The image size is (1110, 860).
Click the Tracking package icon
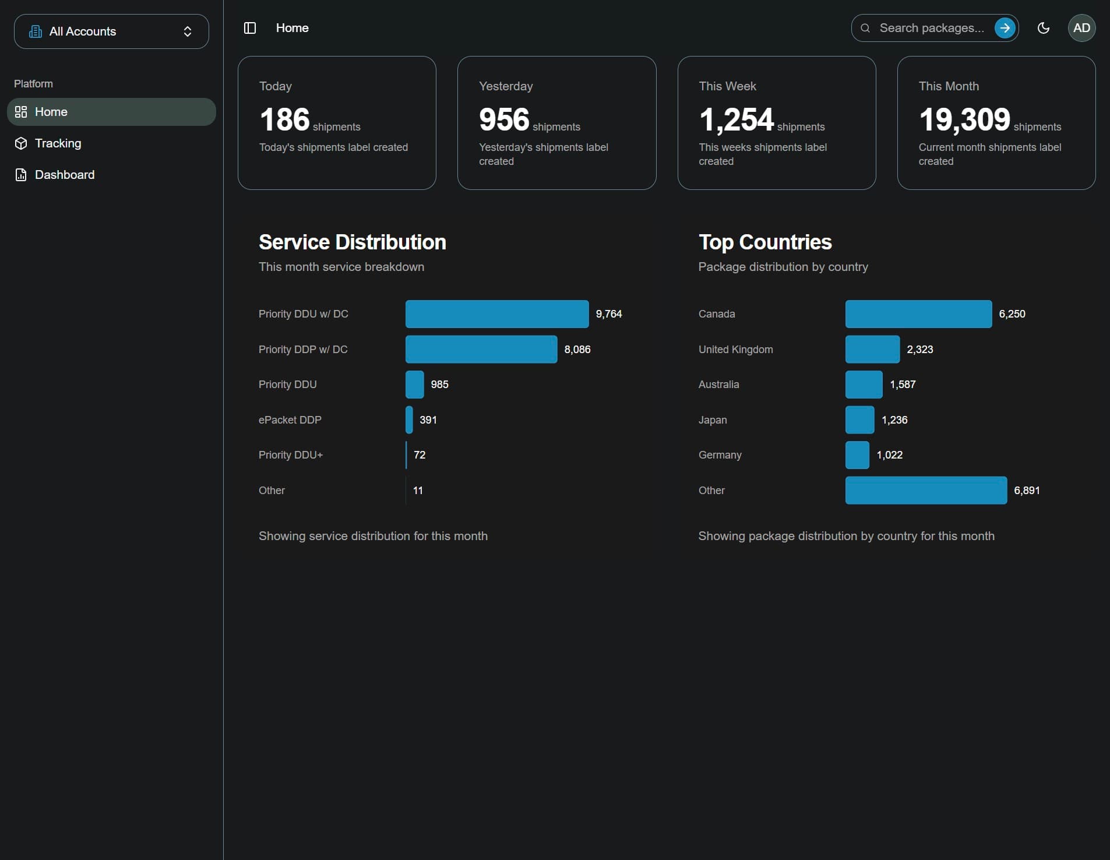[x=21, y=143]
